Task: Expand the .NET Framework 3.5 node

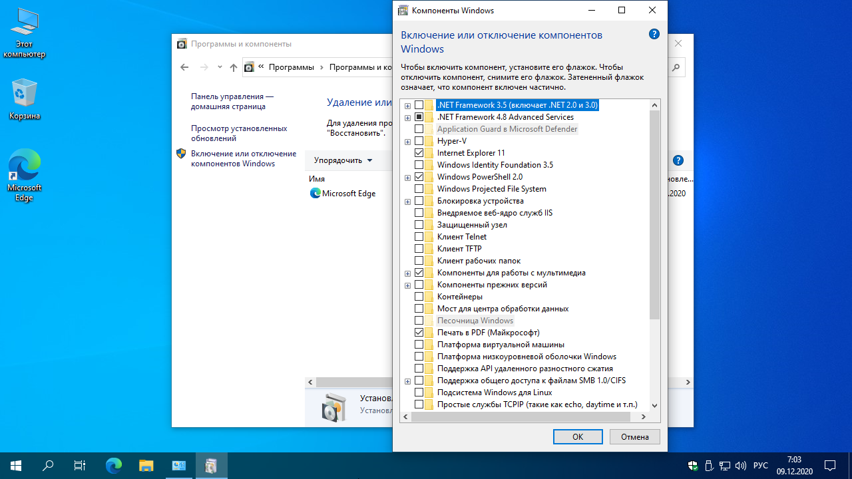Action: click(x=407, y=106)
